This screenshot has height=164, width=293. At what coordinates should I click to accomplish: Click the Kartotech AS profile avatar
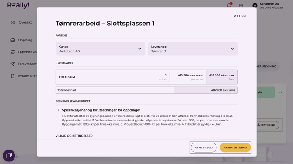click(x=255, y=5)
